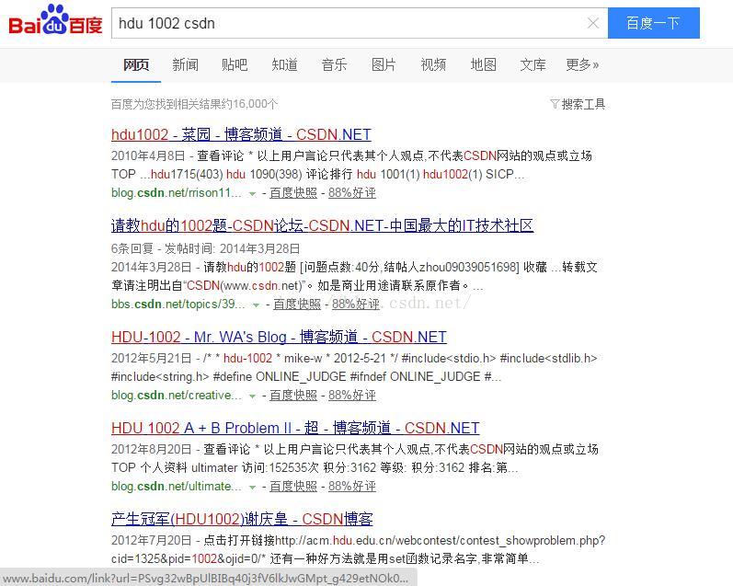Open the 贴吧 tab
This screenshot has height=586, width=733.
tap(235, 64)
